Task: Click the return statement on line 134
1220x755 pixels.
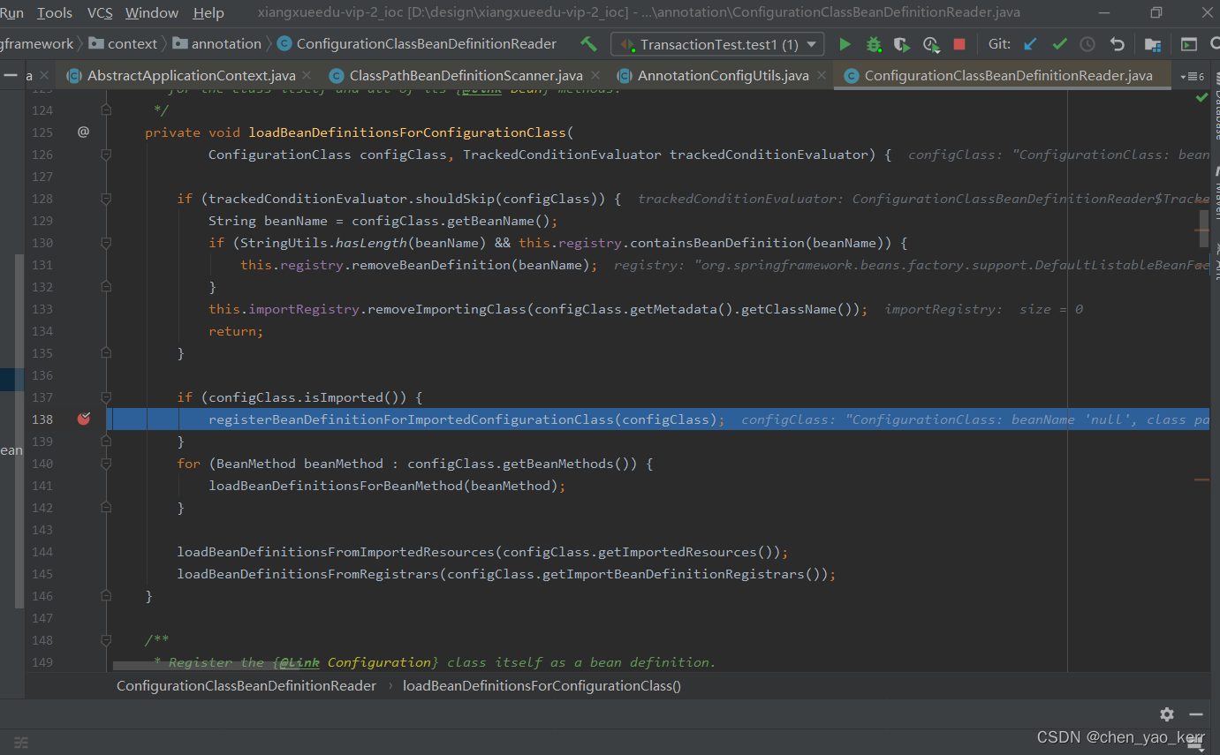Action: coord(236,330)
